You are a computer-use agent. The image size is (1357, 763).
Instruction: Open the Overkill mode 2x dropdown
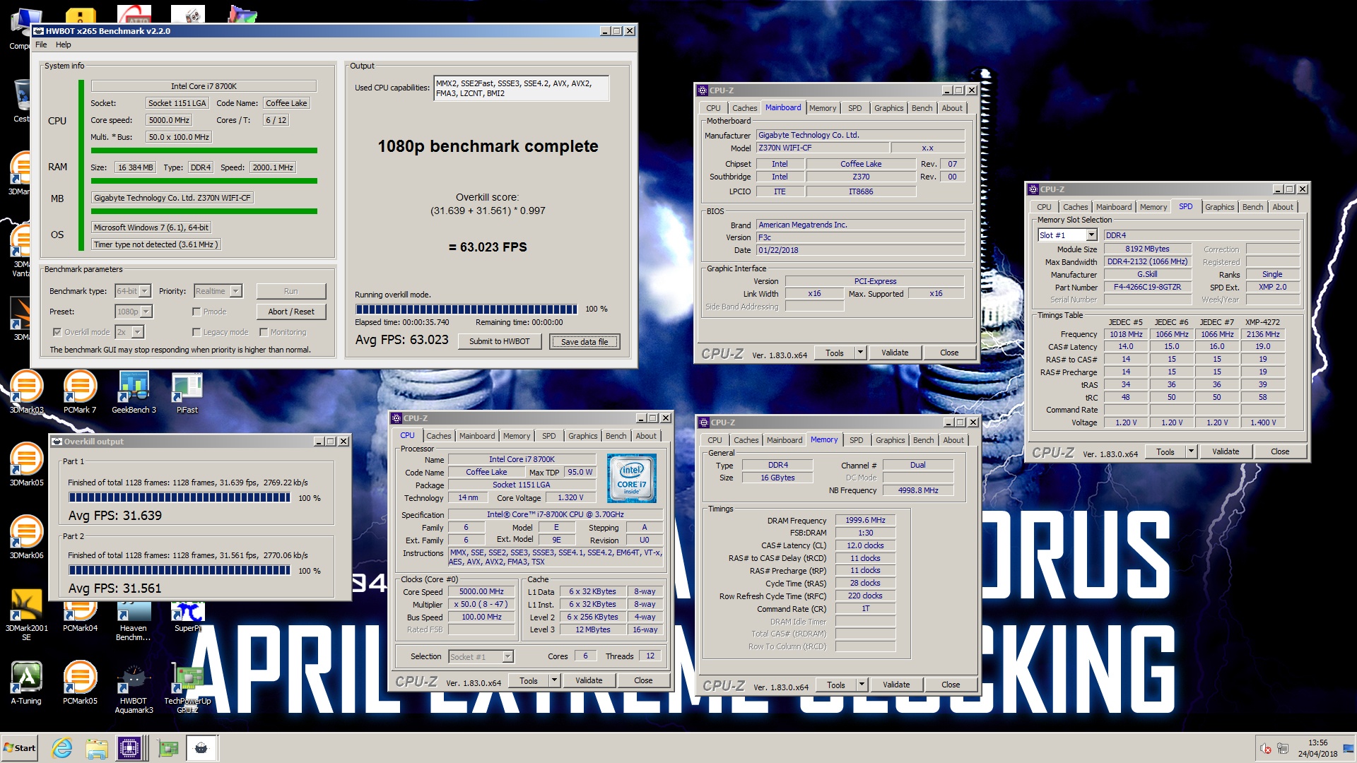[129, 332]
